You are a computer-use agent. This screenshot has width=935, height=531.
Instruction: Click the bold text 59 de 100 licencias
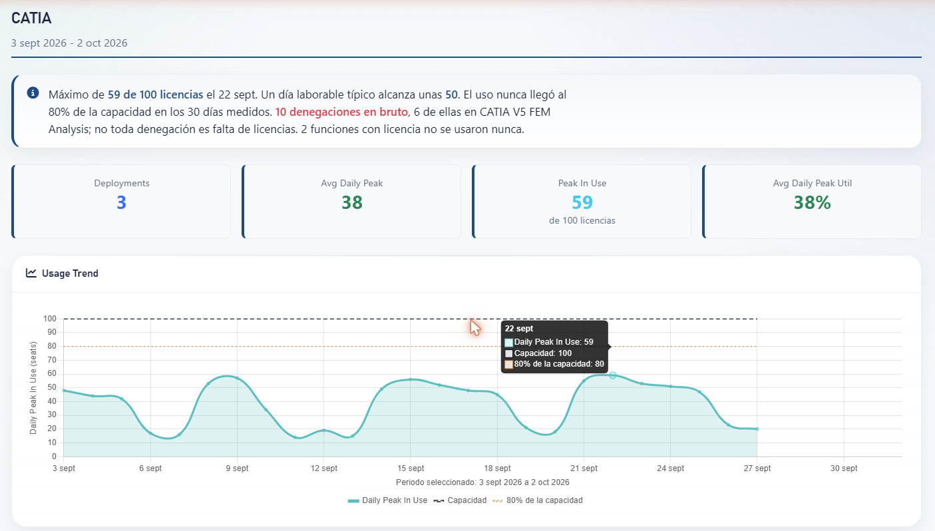click(x=155, y=94)
